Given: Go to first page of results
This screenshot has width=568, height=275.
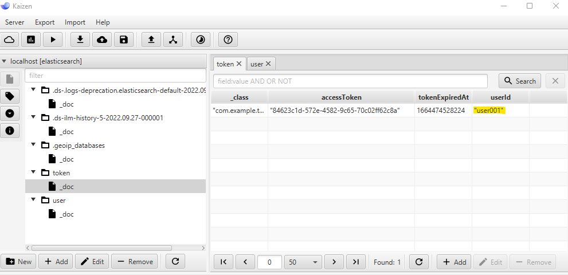Looking at the screenshot, I should point(224,262).
